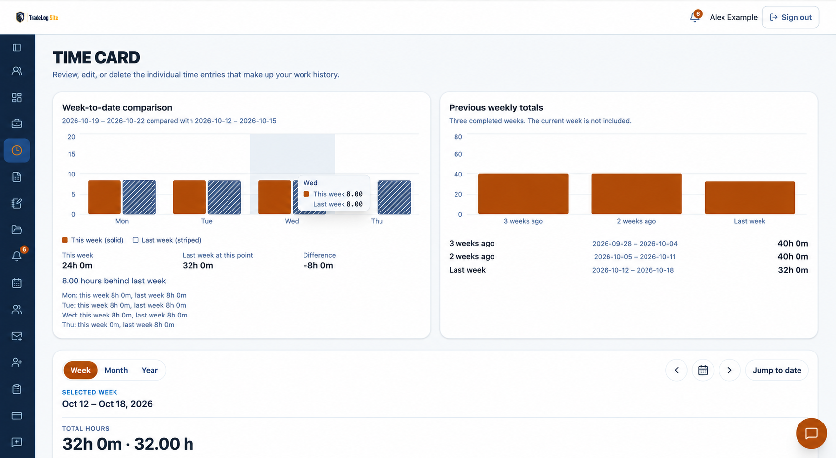Image resolution: width=836 pixels, height=458 pixels.
Task: Toggle This week (solid) legend item
Action: (93, 240)
